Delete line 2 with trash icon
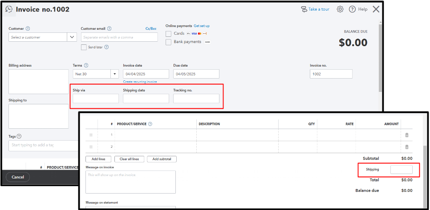The width and height of the screenshot is (430, 210). tap(407, 147)
